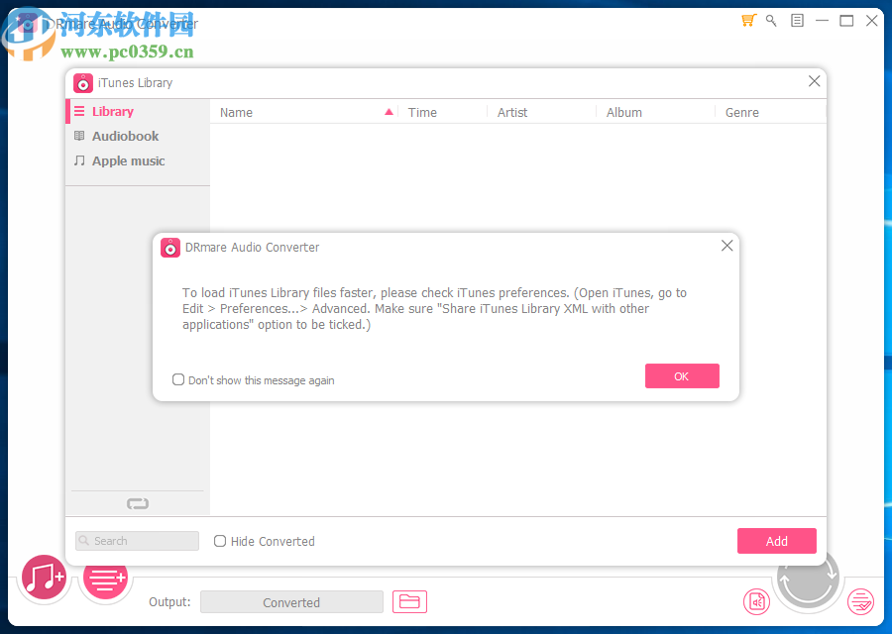Click OK on the iTunes preferences dialog
This screenshot has width=892, height=634.
682,375
